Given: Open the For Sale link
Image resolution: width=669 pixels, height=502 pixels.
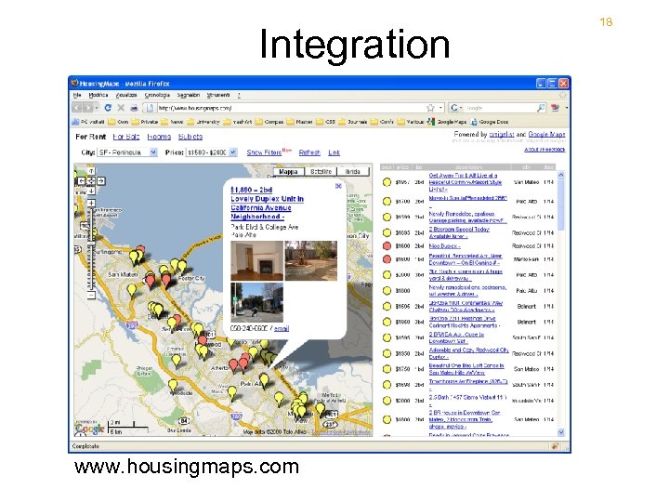Looking at the screenshot, I should coord(126,137).
